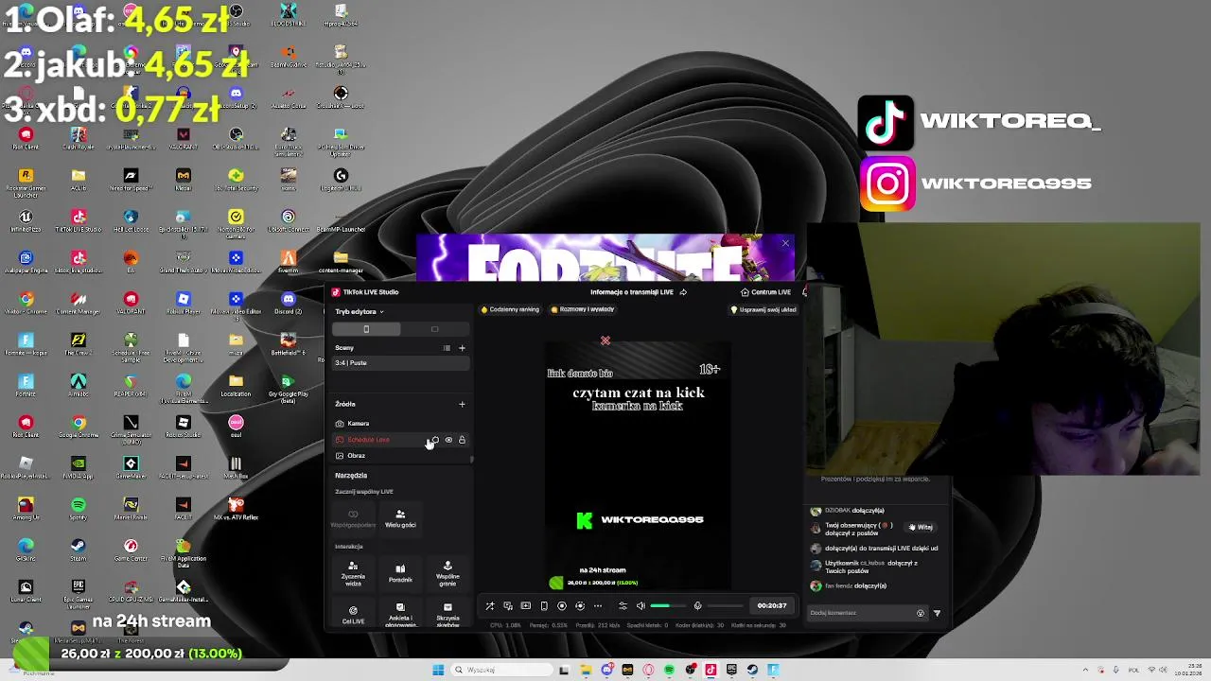
Task: Click the replay clip icon in bottom toolbar
Action: tap(580, 606)
